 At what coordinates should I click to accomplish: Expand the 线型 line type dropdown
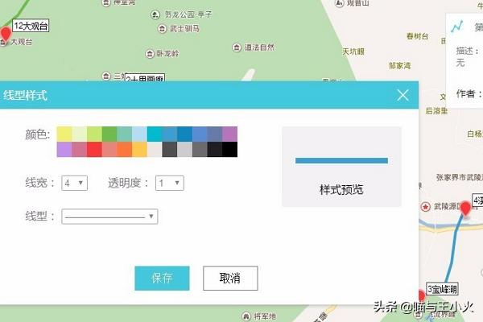point(109,216)
